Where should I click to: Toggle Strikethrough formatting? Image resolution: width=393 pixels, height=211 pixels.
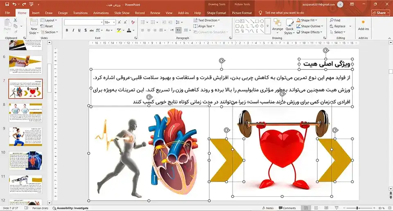pyautogui.click(x=91, y=30)
